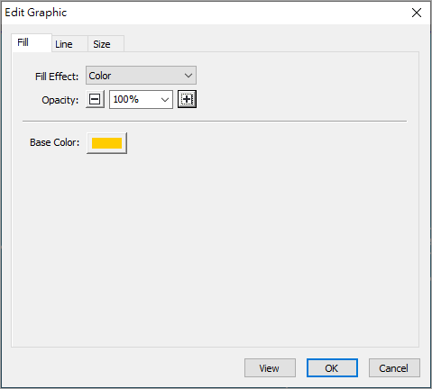
Task: Click the Fill Effect label
Action: pos(57,77)
